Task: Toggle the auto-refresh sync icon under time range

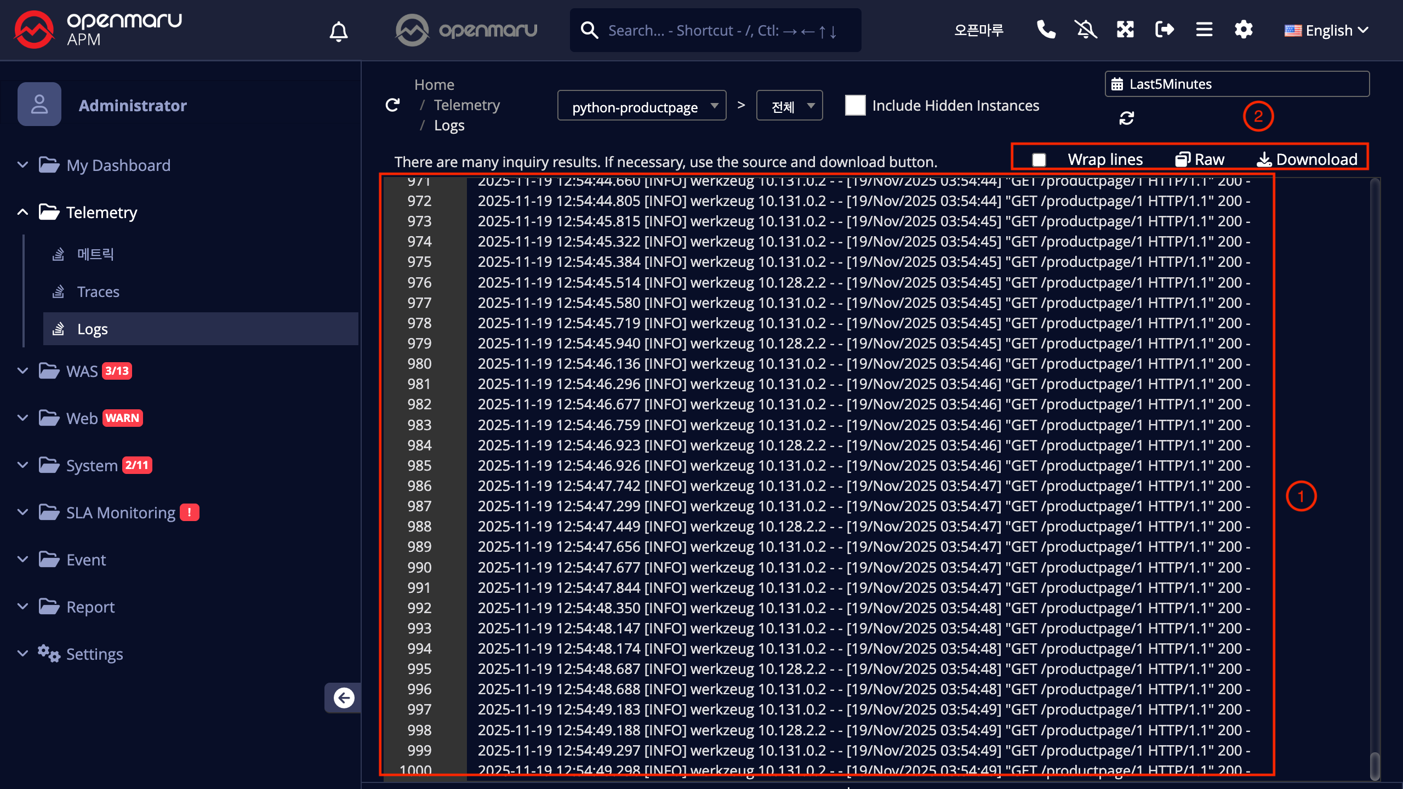Action: coord(1126,118)
